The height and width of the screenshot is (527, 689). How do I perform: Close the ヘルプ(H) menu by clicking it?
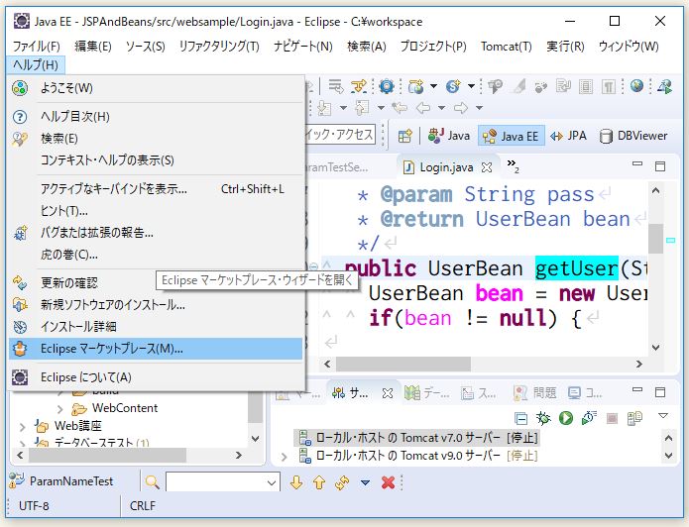pos(36,65)
